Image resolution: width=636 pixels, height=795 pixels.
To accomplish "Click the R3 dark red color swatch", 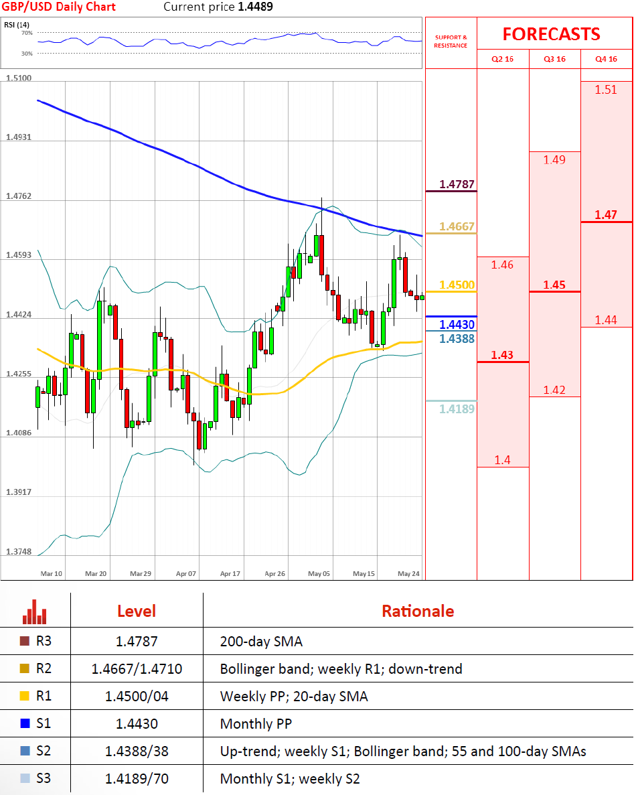I will tap(24, 642).
